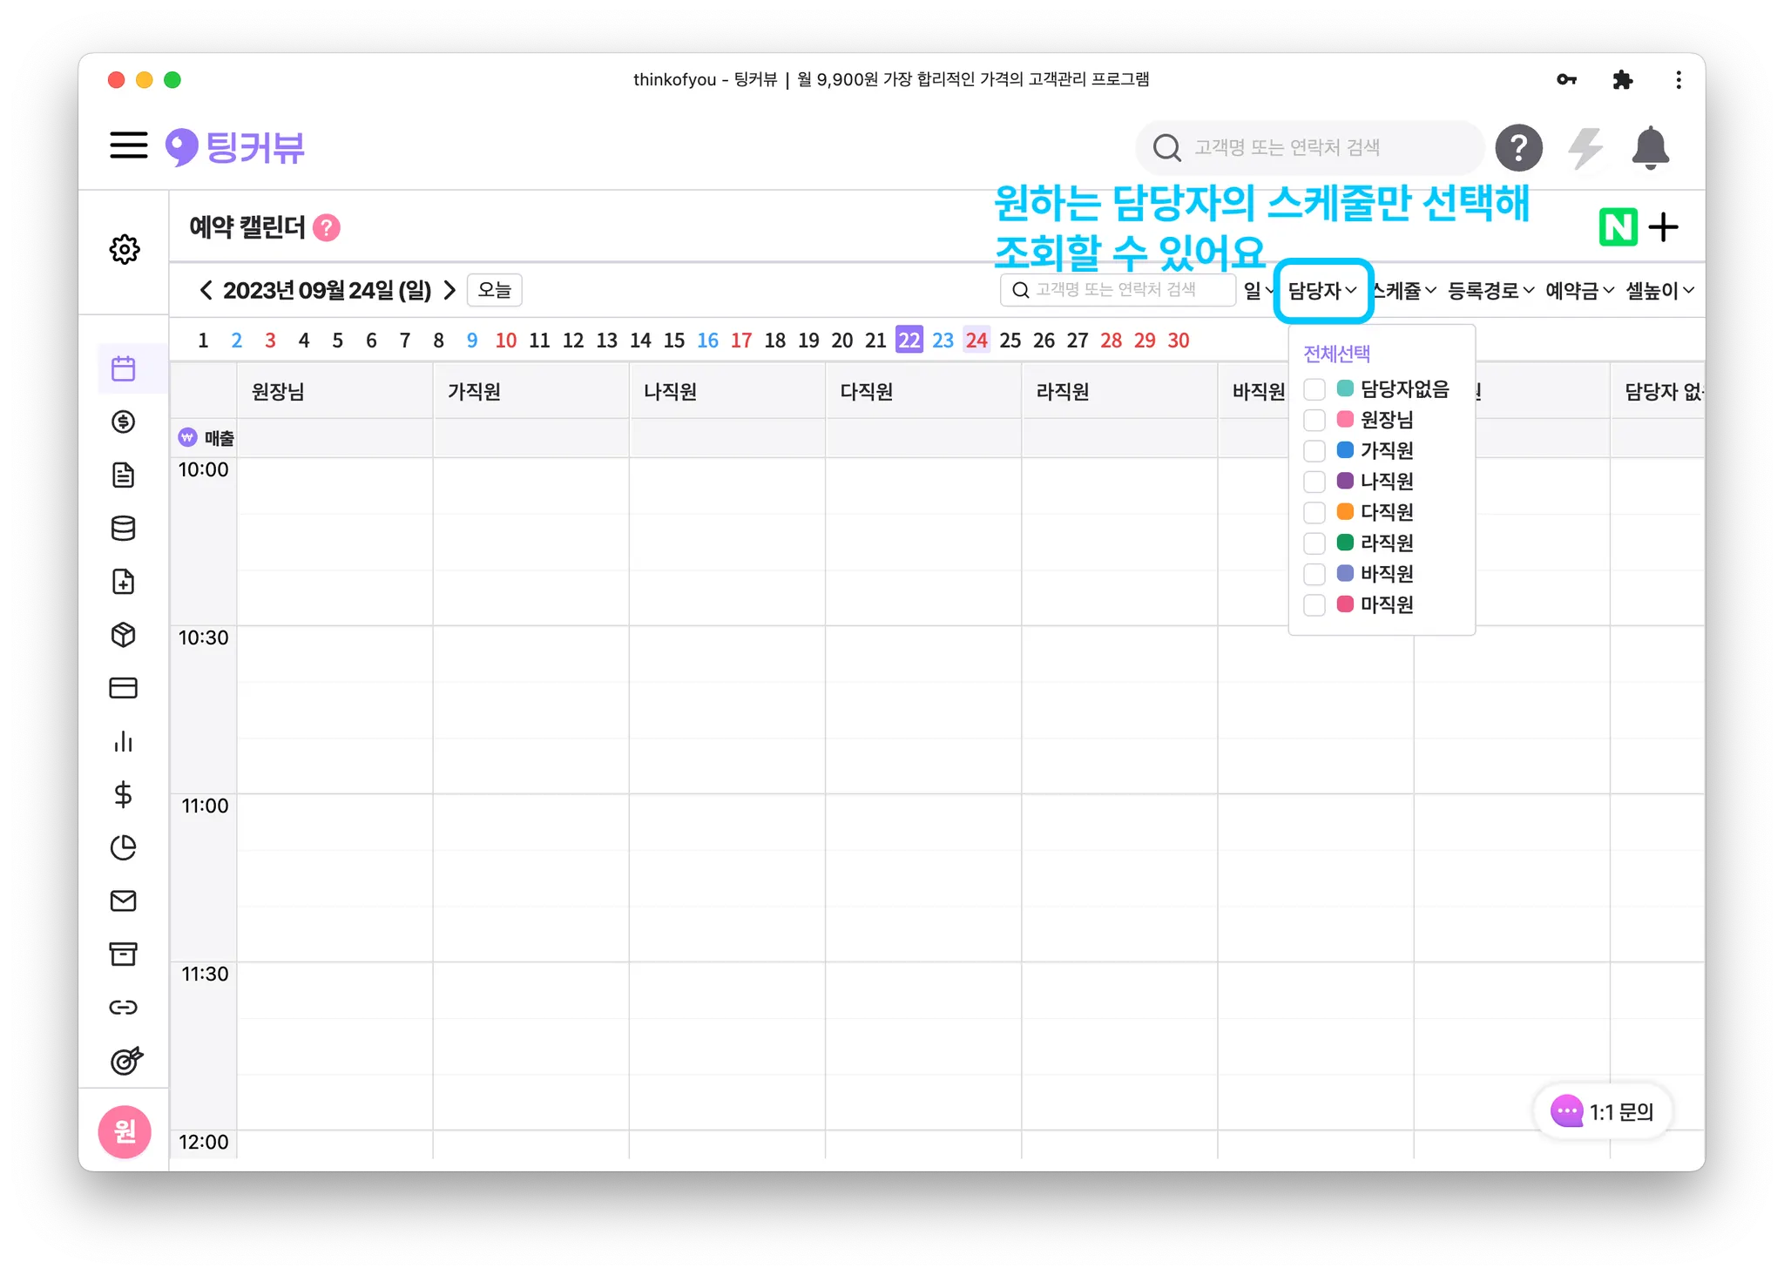Viewport: 1784px width, 1275px height.
Task: Click the notification bell icon
Action: point(1650,148)
